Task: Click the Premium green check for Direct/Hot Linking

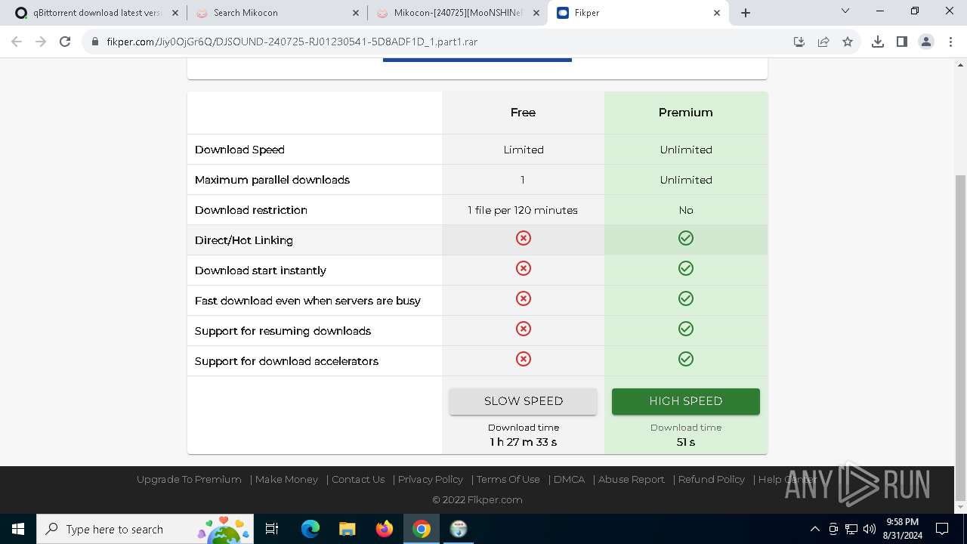Action: point(685,238)
